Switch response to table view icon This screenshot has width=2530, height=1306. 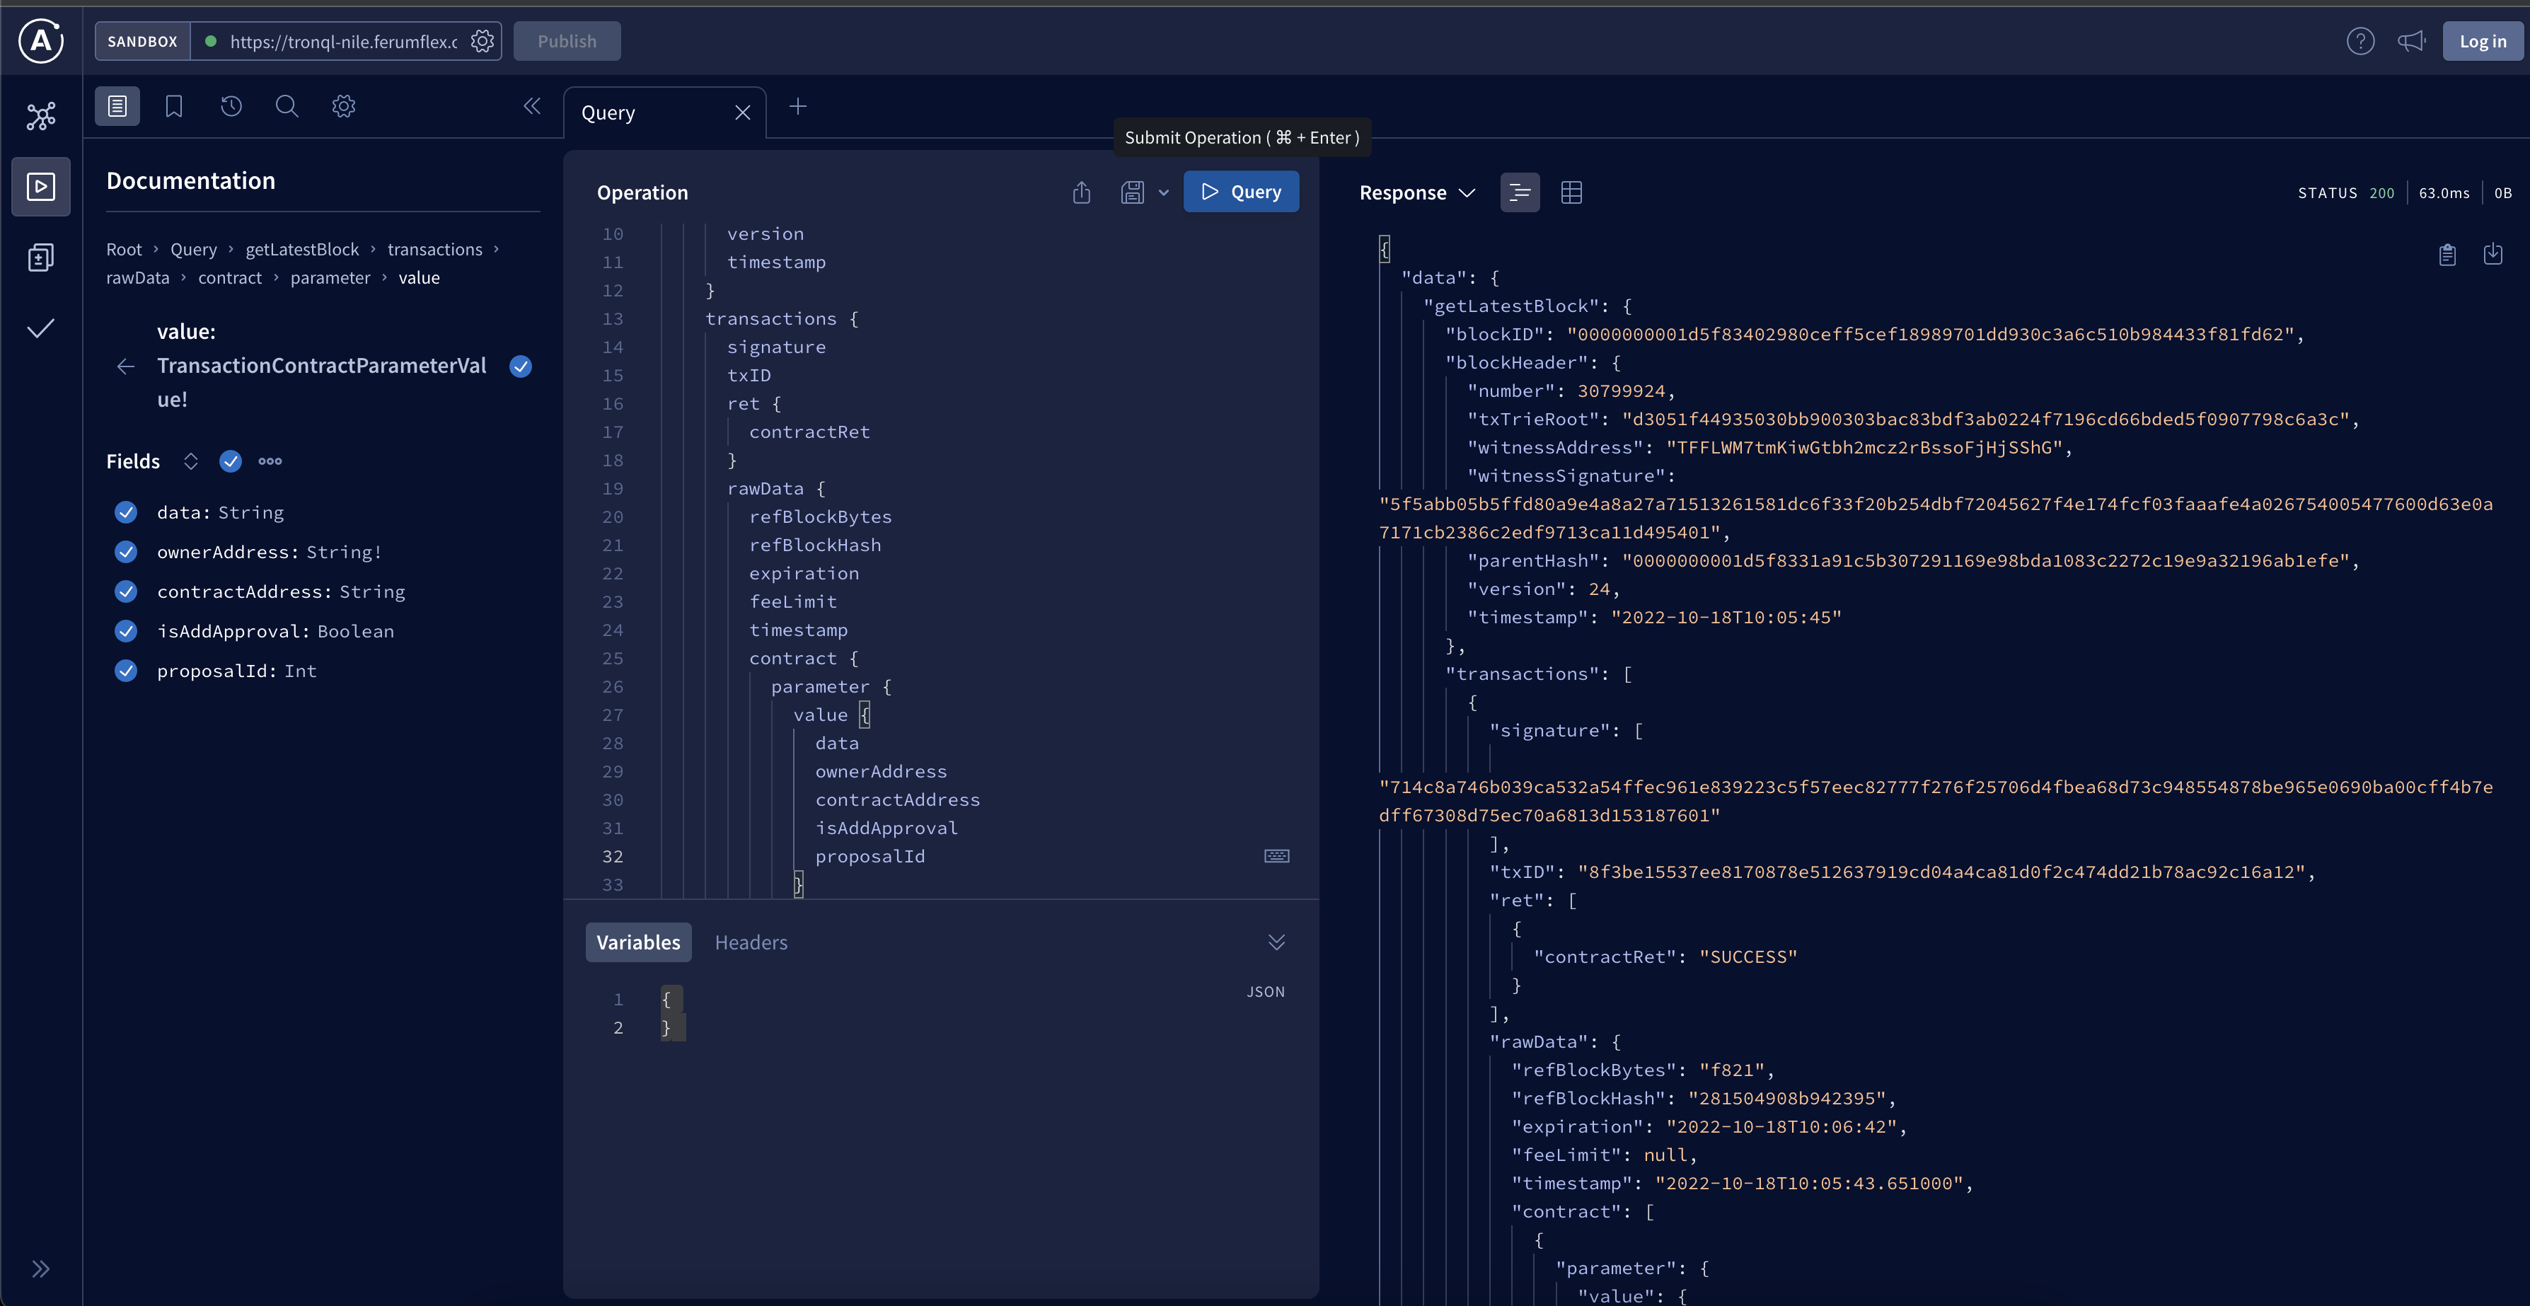click(x=1571, y=192)
